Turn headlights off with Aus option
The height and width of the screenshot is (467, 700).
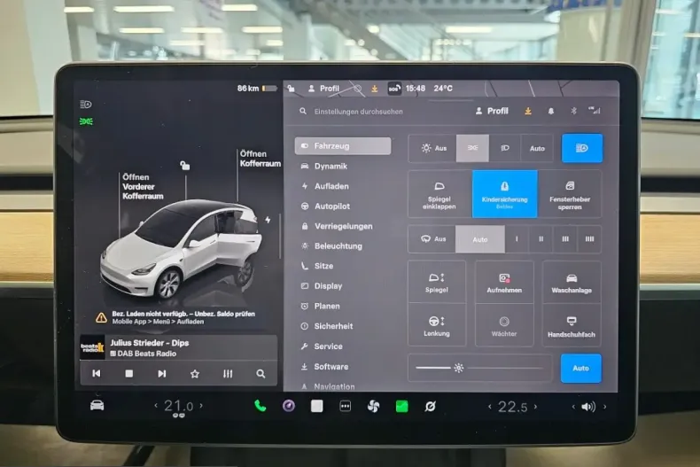point(432,148)
